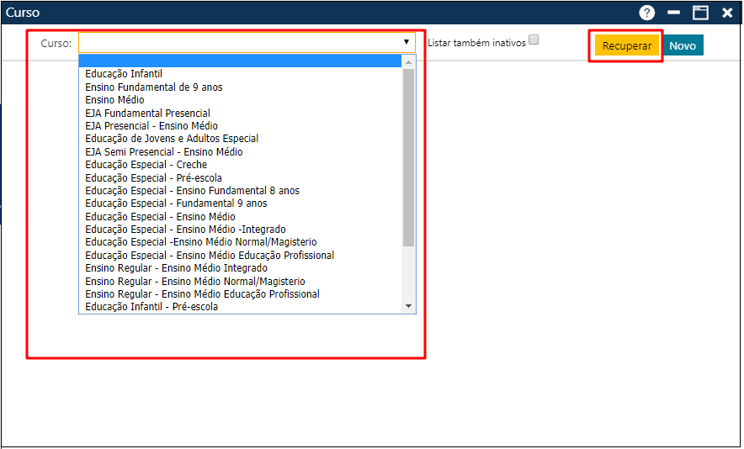Click the Novo button
Screen dimensions: 744x449
point(683,46)
